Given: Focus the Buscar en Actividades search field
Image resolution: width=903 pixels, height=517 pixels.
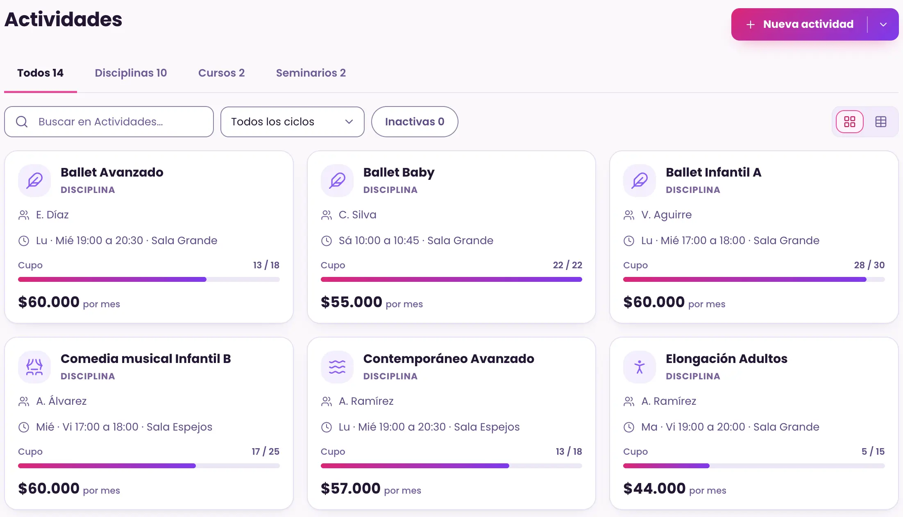Looking at the screenshot, I should [x=109, y=122].
